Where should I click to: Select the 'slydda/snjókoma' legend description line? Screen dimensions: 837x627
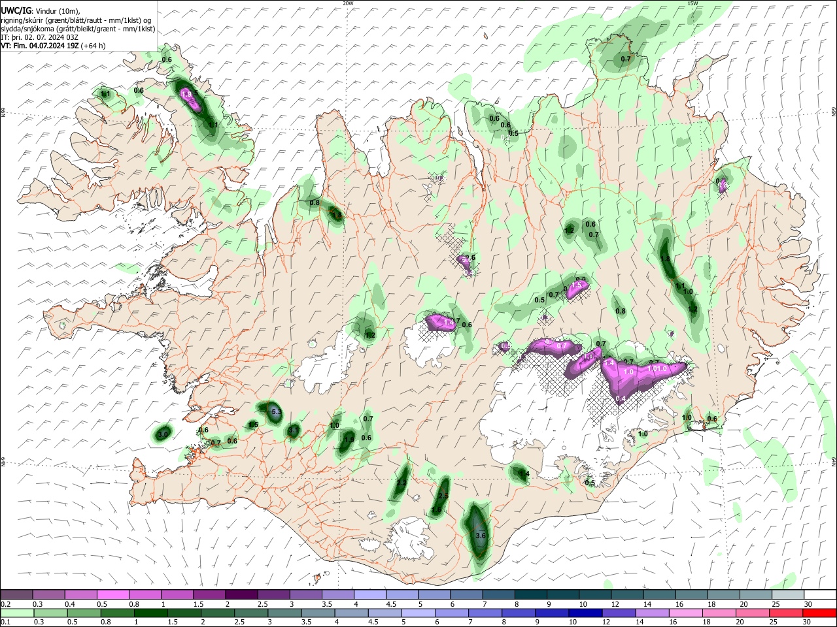click(x=78, y=29)
